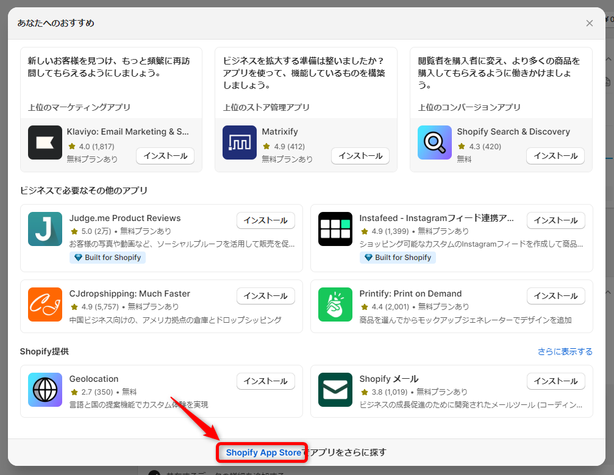Image resolution: width=614 pixels, height=475 pixels.
Task: Click the Matrixify app title
Action: (x=280, y=132)
